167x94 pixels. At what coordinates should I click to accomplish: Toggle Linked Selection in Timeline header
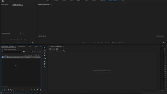tap(57, 51)
